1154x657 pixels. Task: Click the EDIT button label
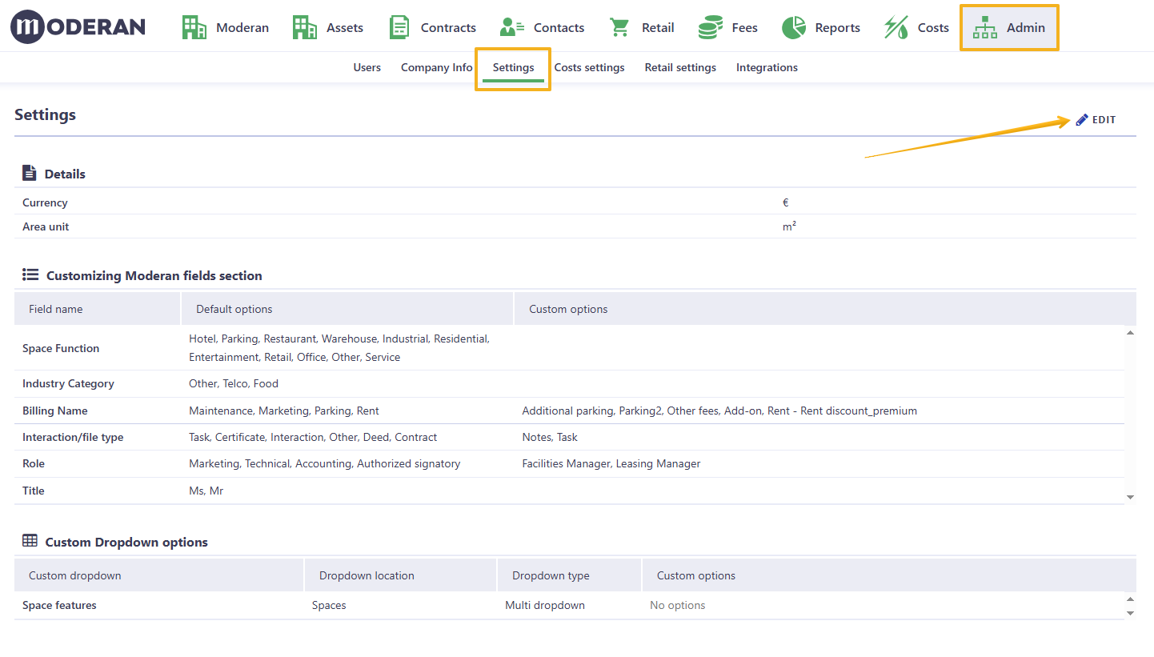(1104, 119)
